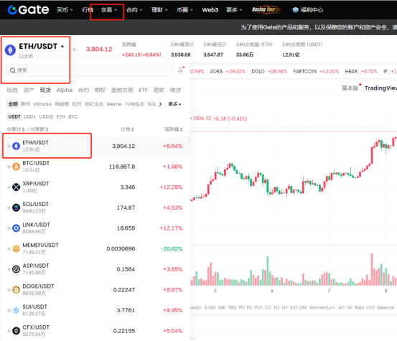Click the pair list scrollbar

(189, 140)
